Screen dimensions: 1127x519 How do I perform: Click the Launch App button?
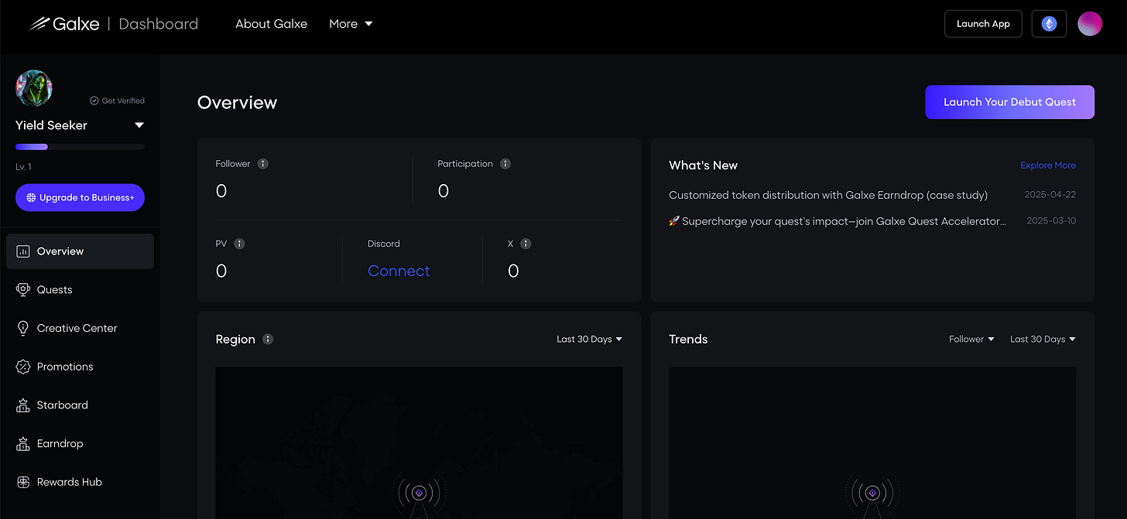(x=983, y=24)
